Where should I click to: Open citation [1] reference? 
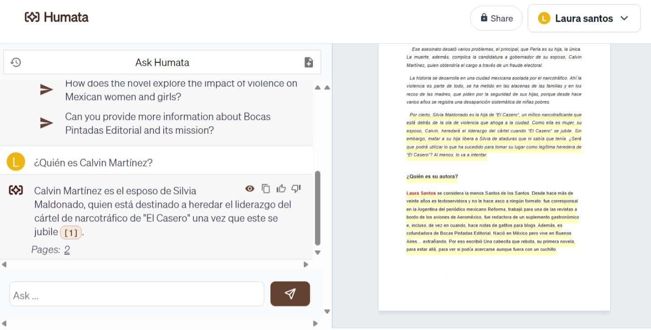(71, 233)
